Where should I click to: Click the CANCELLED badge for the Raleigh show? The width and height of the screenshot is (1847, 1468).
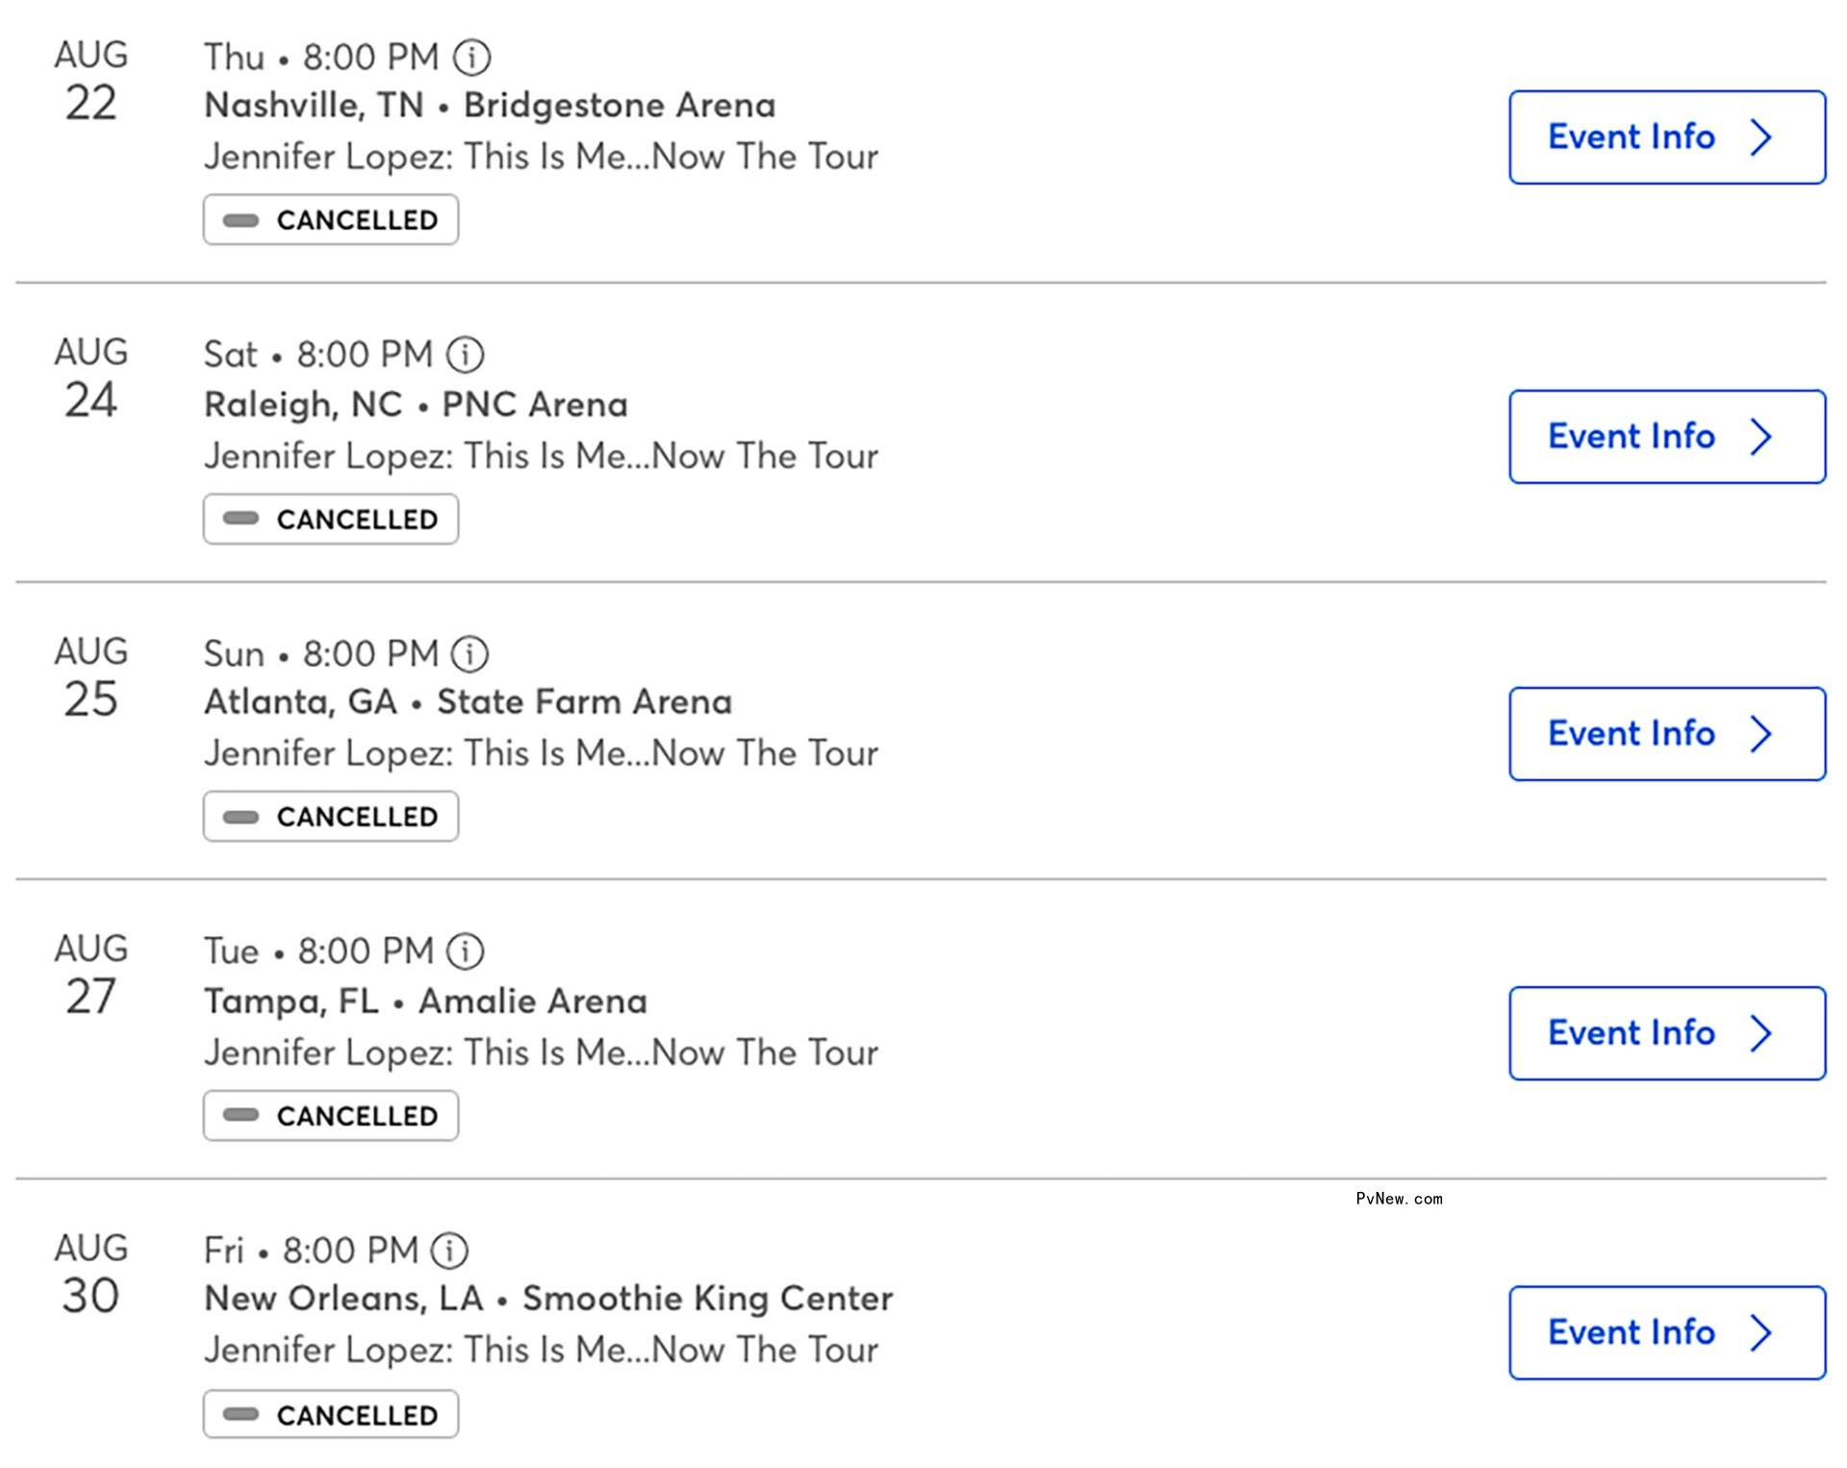[331, 519]
